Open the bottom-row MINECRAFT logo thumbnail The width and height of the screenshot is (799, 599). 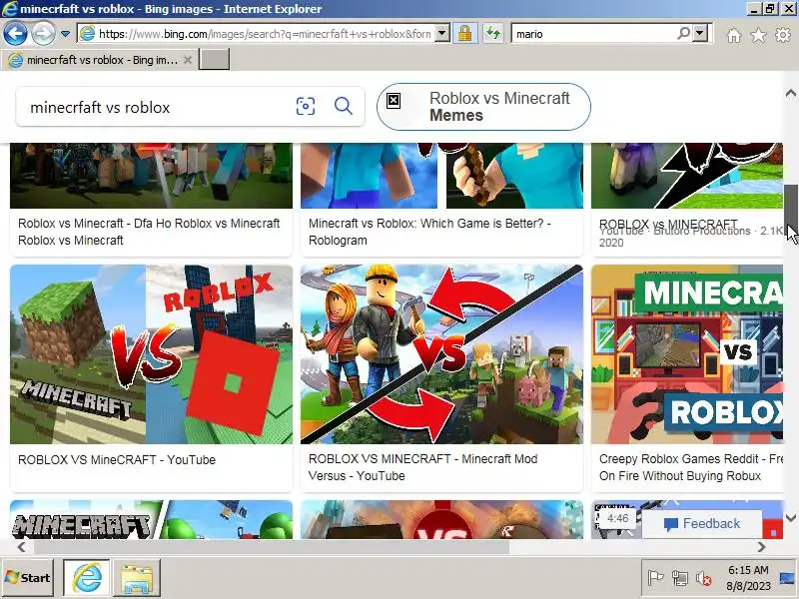pos(152,519)
